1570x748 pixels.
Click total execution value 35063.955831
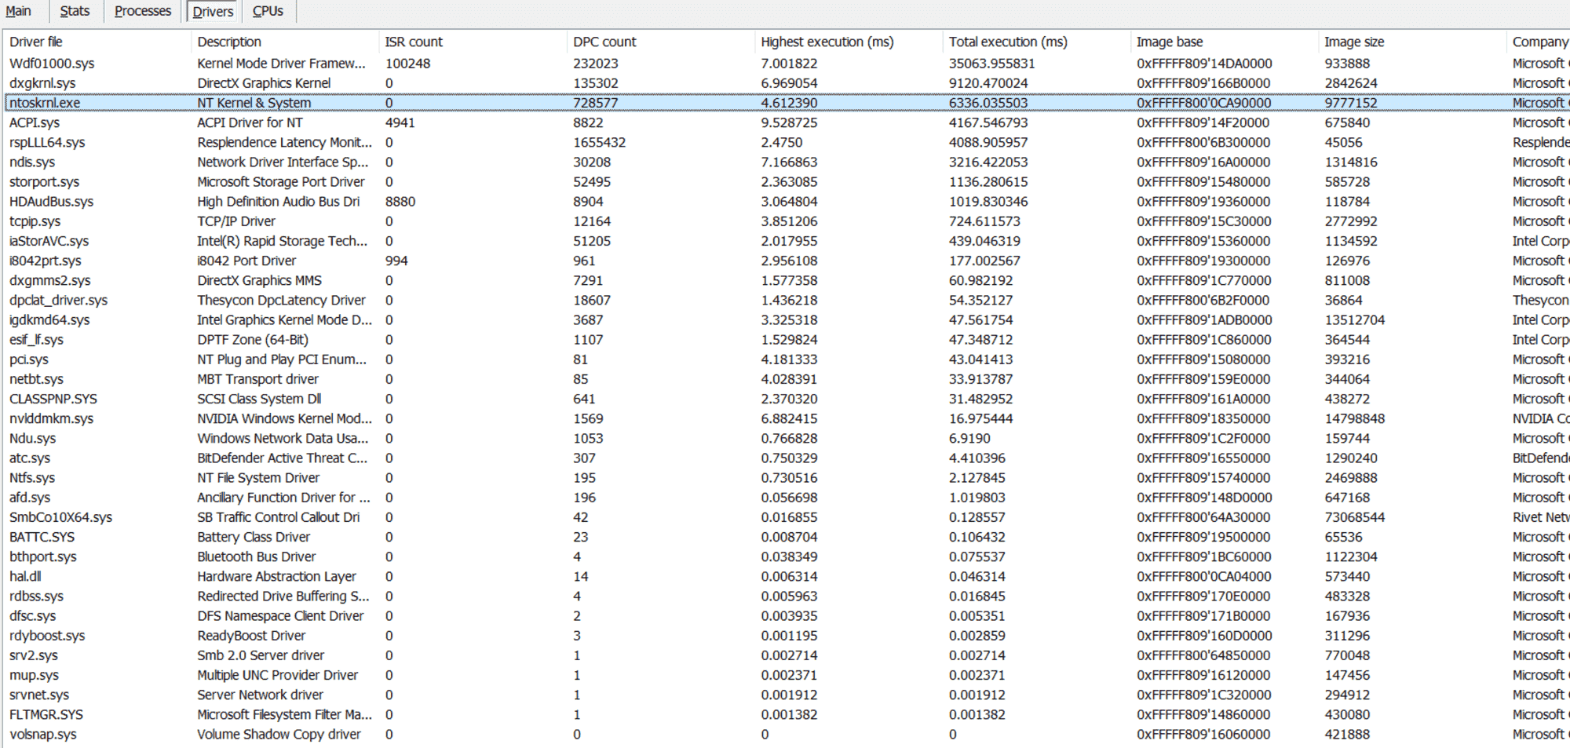pyautogui.click(x=991, y=64)
